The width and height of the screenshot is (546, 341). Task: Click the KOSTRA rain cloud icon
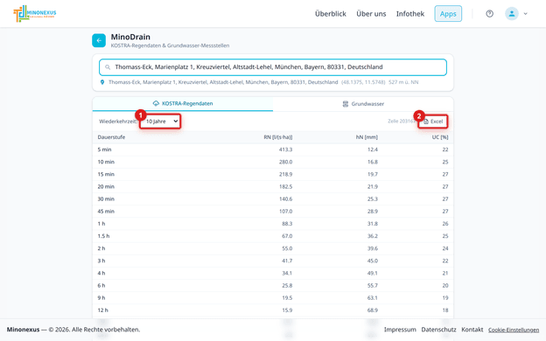156,103
